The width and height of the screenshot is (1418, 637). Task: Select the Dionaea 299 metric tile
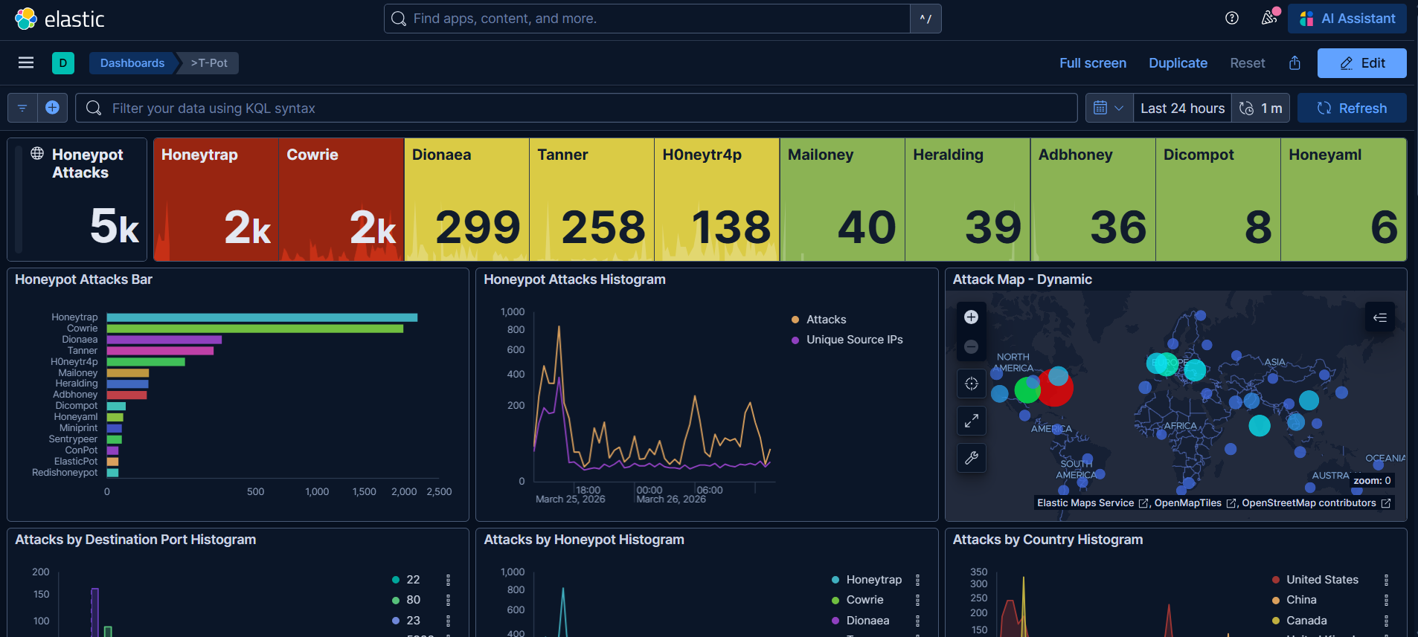(466, 199)
